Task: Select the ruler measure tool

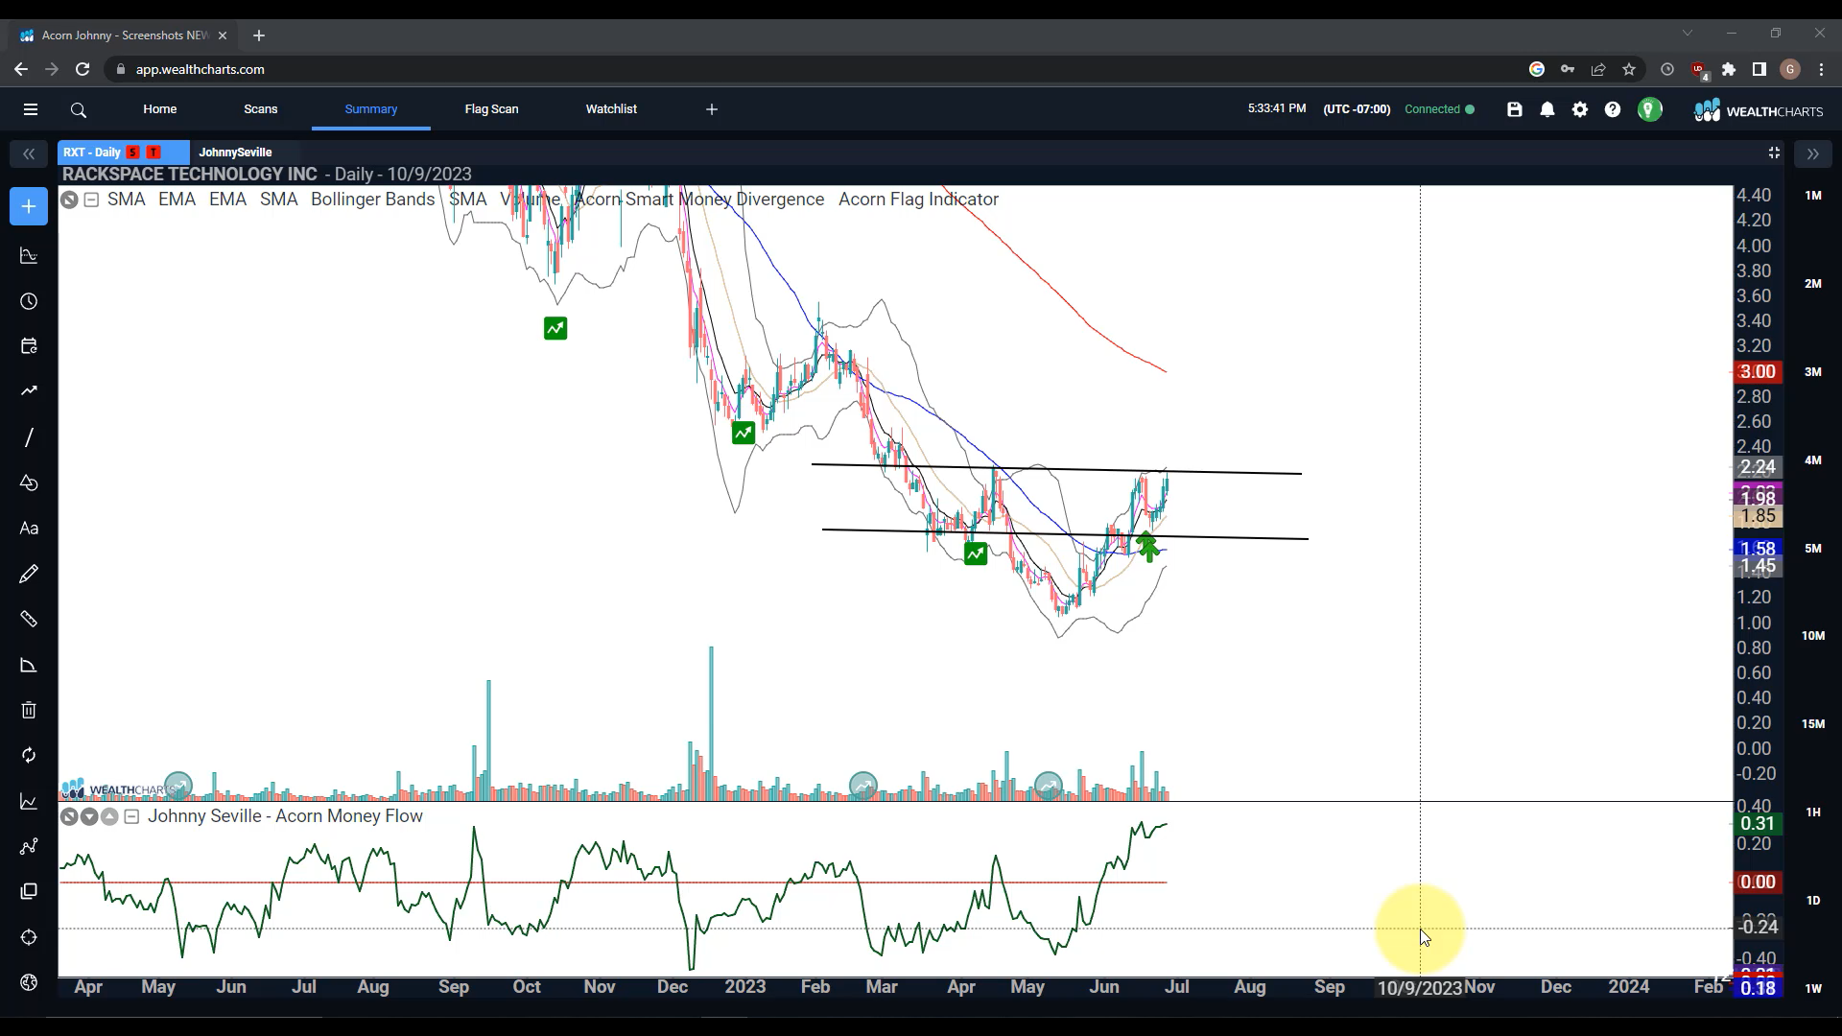Action: (x=29, y=619)
